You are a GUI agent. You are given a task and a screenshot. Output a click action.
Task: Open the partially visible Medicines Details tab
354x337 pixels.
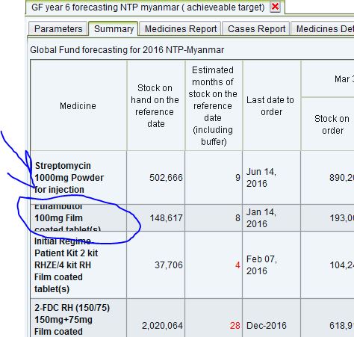[323, 29]
